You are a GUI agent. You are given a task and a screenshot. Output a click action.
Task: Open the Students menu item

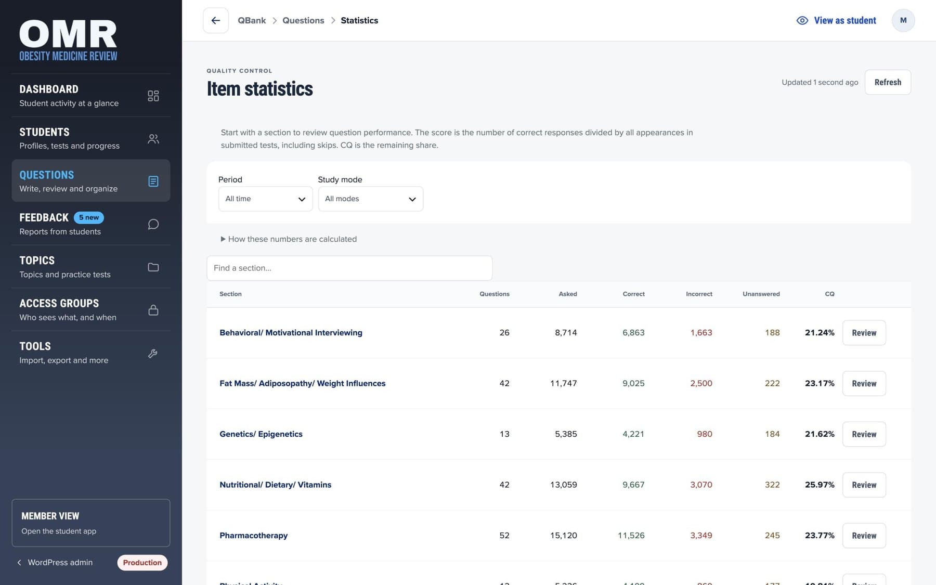(x=91, y=139)
